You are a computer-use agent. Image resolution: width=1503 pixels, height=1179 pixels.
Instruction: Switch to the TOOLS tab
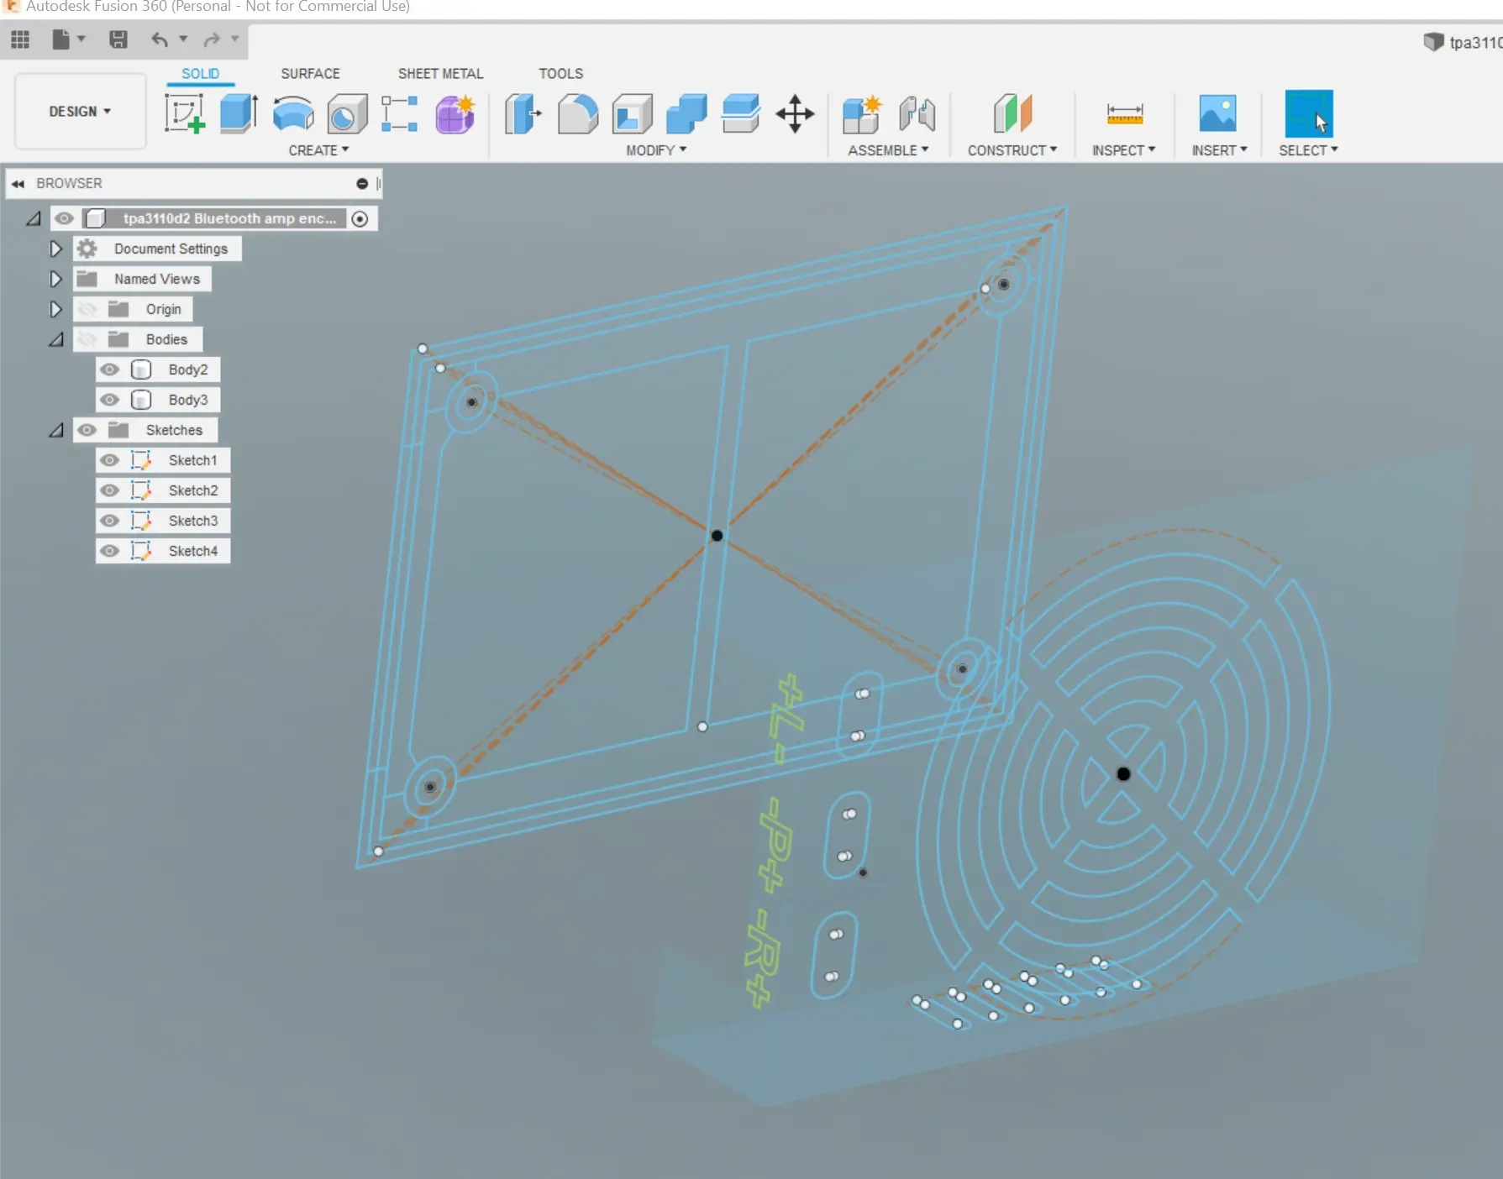[560, 74]
